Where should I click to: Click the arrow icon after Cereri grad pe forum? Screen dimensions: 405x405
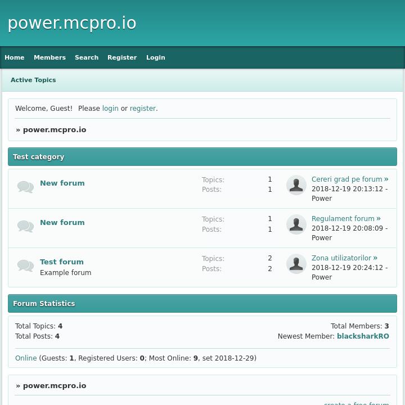click(386, 179)
